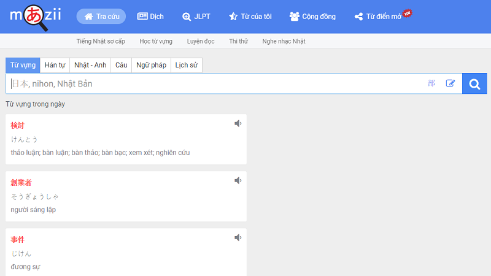Click the blue magnifier search button
491x276 pixels.
point(474,83)
